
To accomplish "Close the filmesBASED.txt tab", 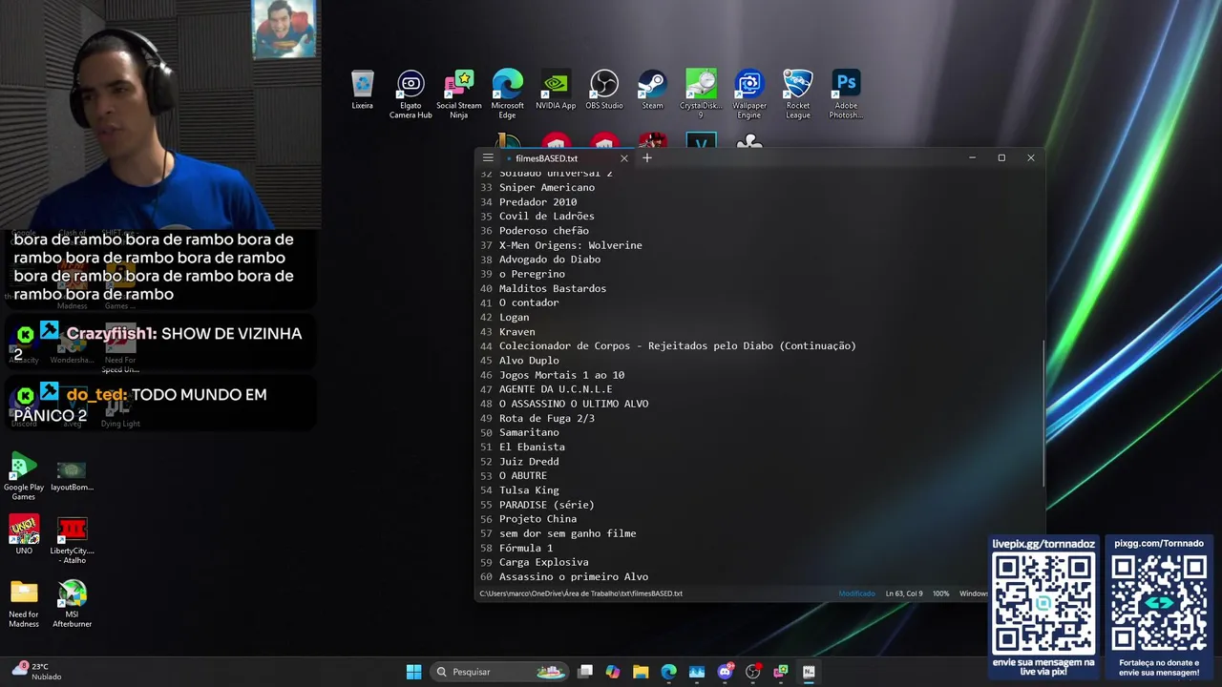I will point(624,158).
